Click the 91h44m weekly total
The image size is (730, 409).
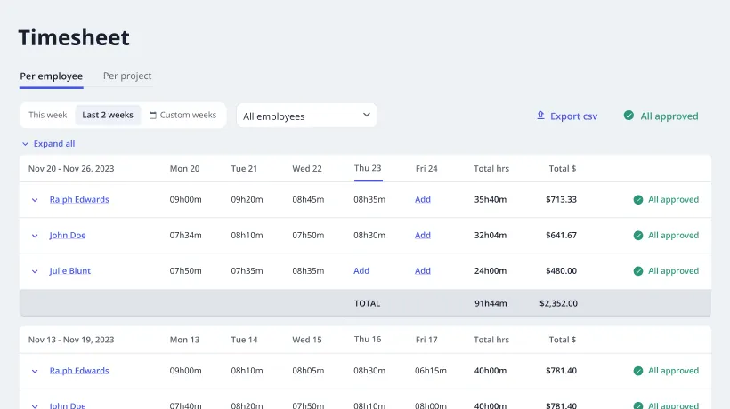(491, 303)
